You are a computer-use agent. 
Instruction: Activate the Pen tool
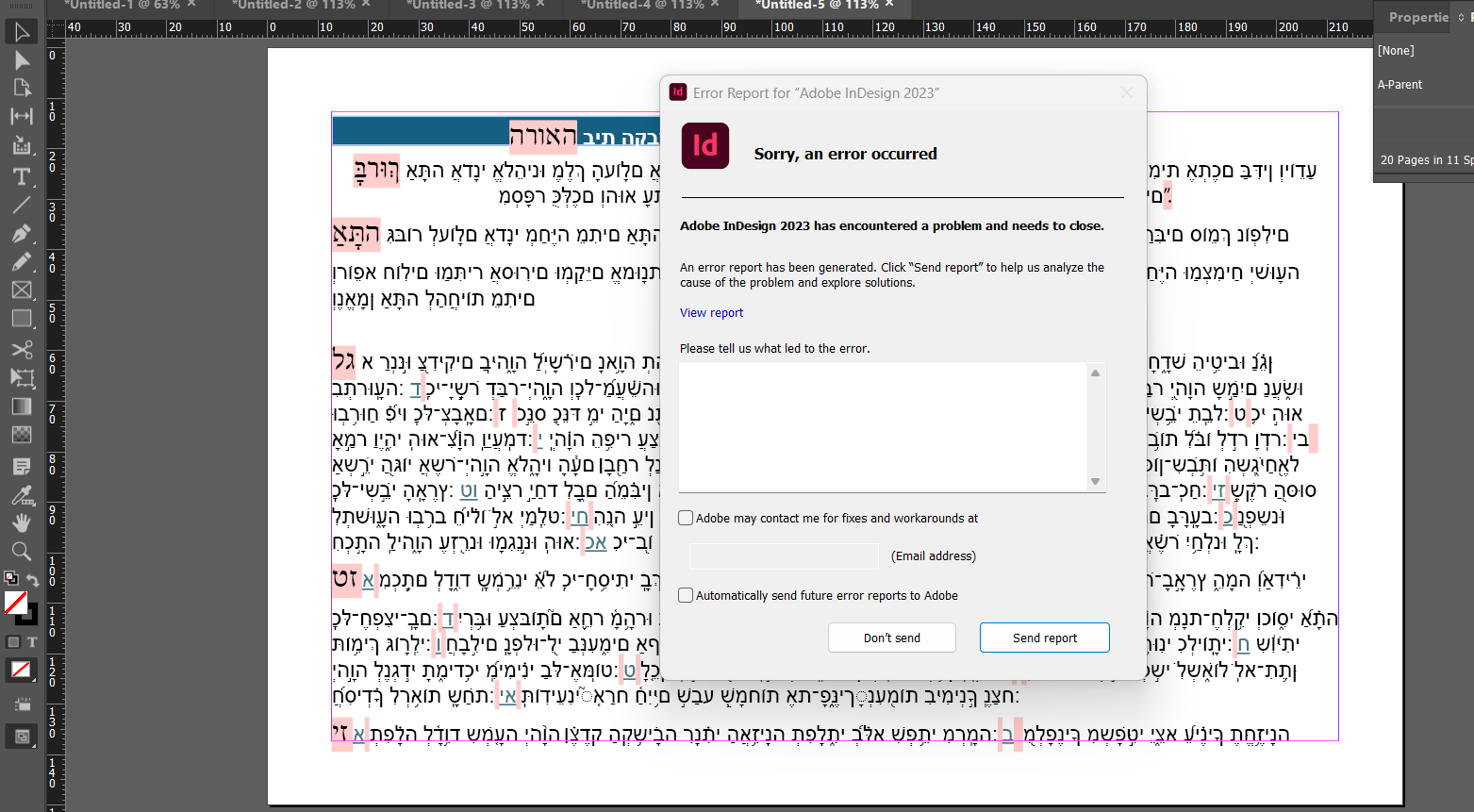[23, 233]
